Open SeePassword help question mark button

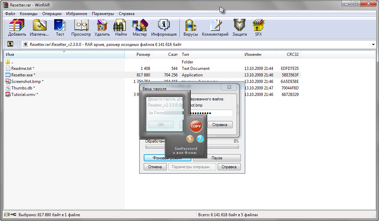point(200,139)
